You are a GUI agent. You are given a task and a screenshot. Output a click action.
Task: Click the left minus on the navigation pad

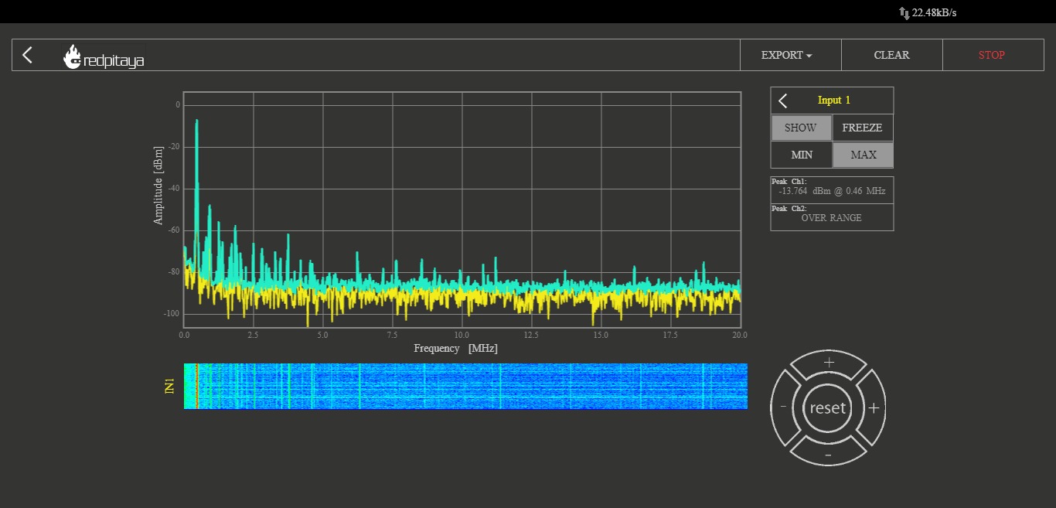coord(783,407)
